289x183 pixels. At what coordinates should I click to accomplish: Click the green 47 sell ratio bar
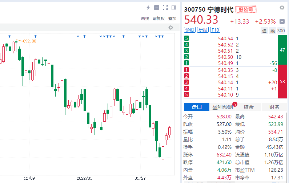point(282,50)
